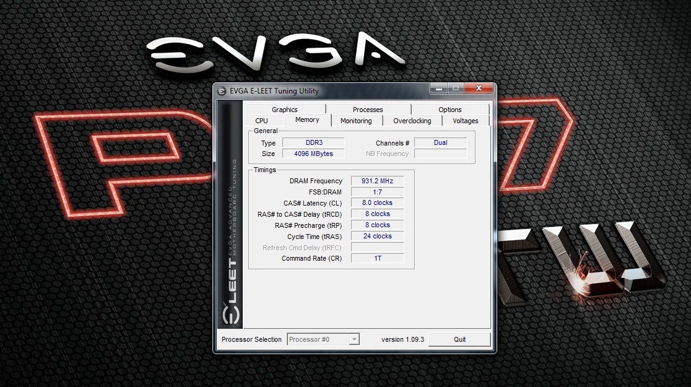
Task: Open the Processes tab
Action: (368, 110)
